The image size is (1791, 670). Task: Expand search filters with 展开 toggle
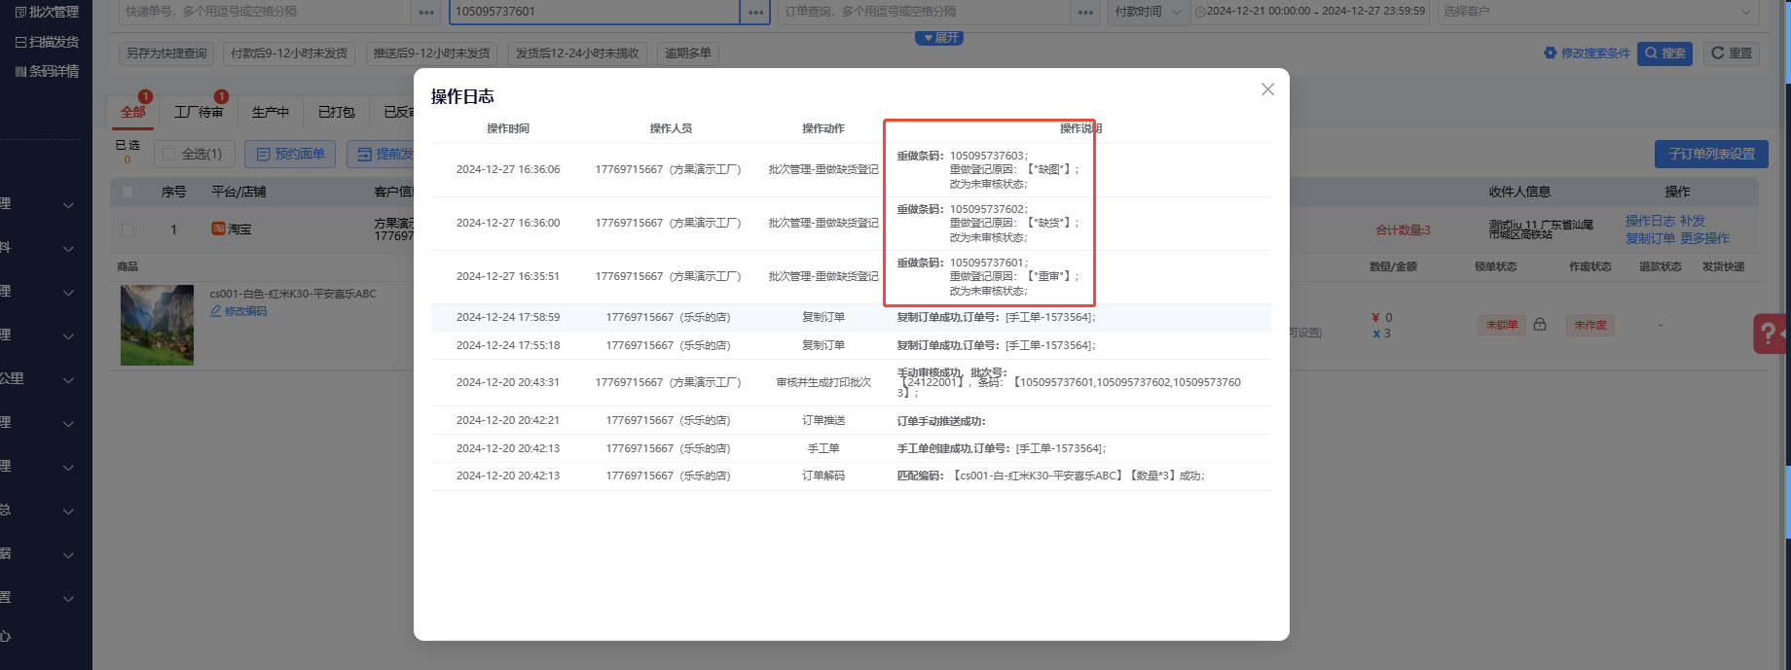(939, 38)
